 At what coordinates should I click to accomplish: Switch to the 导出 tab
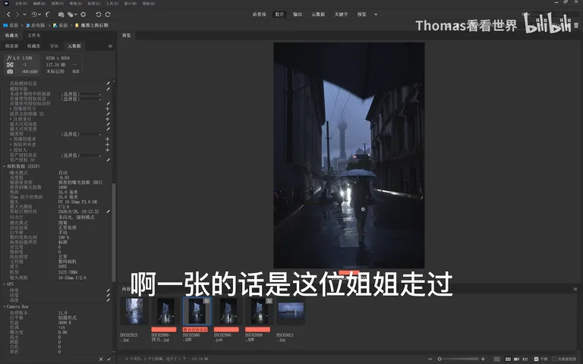tap(55, 46)
